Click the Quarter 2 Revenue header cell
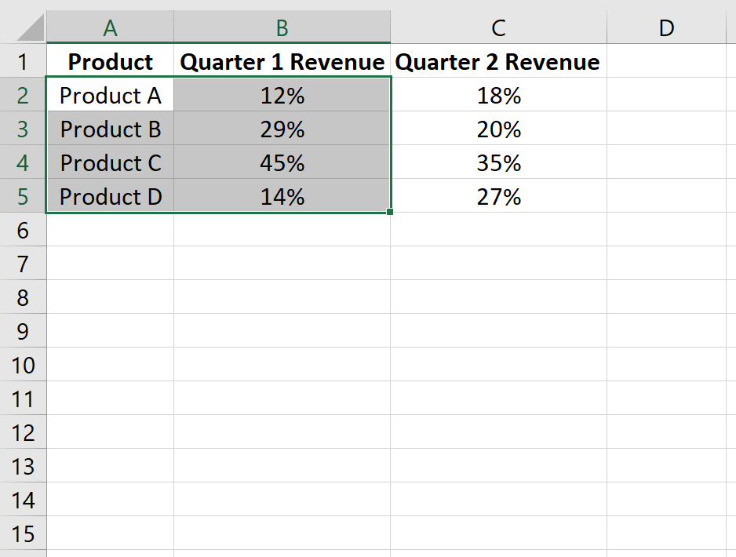The width and height of the screenshot is (736, 557). point(498,61)
